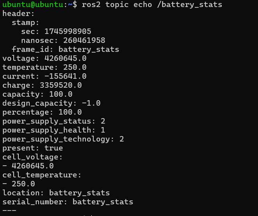
Task: Click 'power_supply_technology: 2' line
Action: (63, 139)
